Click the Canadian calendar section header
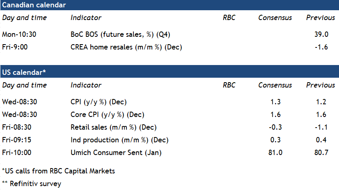The width and height of the screenshot is (339, 191). pos(34,5)
